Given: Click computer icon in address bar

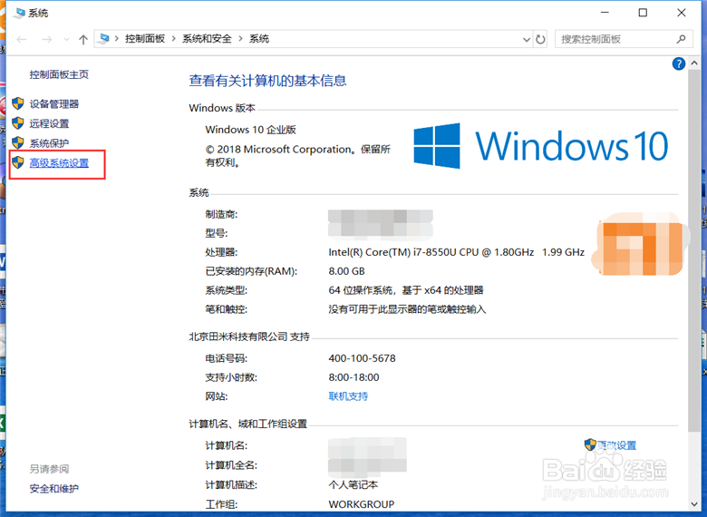Looking at the screenshot, I should point(104,39).
